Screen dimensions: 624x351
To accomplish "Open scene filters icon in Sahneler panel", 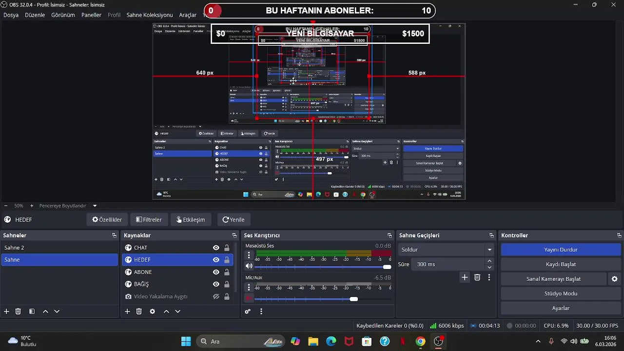I will (32, 312).
